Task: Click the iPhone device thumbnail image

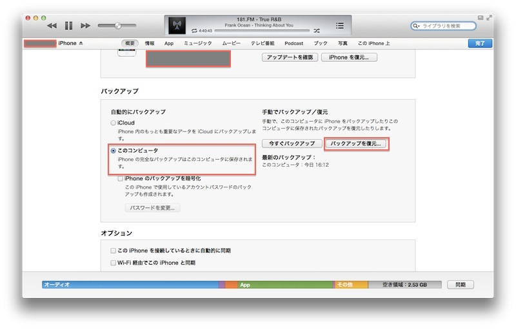Action: click(x=126, y=53)
